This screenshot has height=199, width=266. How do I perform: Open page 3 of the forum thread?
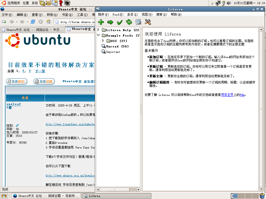[30, 71]
